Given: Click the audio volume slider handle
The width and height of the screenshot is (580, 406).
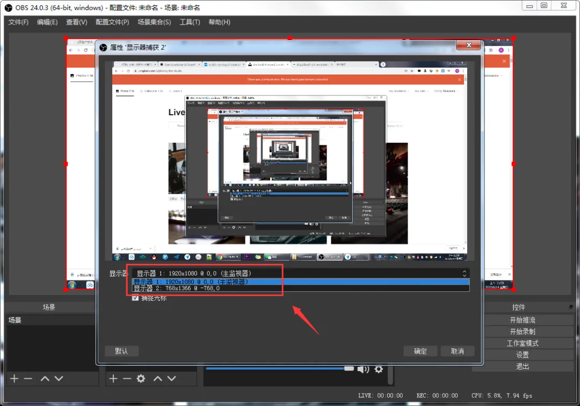Looking at the screenshot, I should click(349, 368).
